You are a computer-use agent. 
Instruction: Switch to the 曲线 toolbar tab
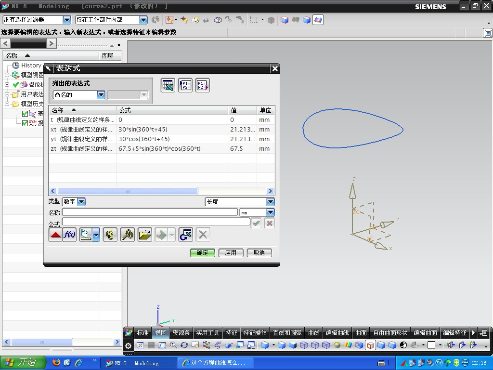point(314,333)
